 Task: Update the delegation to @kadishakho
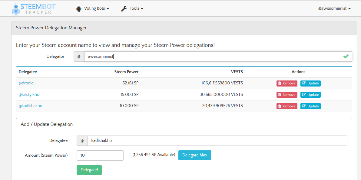pos(310,106)
